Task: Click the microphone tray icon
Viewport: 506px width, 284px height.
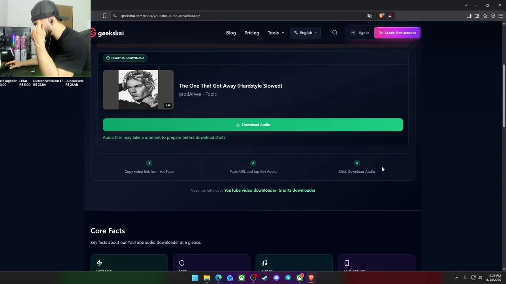Action: (465, 278)
